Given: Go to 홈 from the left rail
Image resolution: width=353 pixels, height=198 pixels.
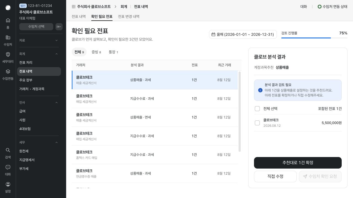Looking at the screenshot, I should click(x=8, y=23).
